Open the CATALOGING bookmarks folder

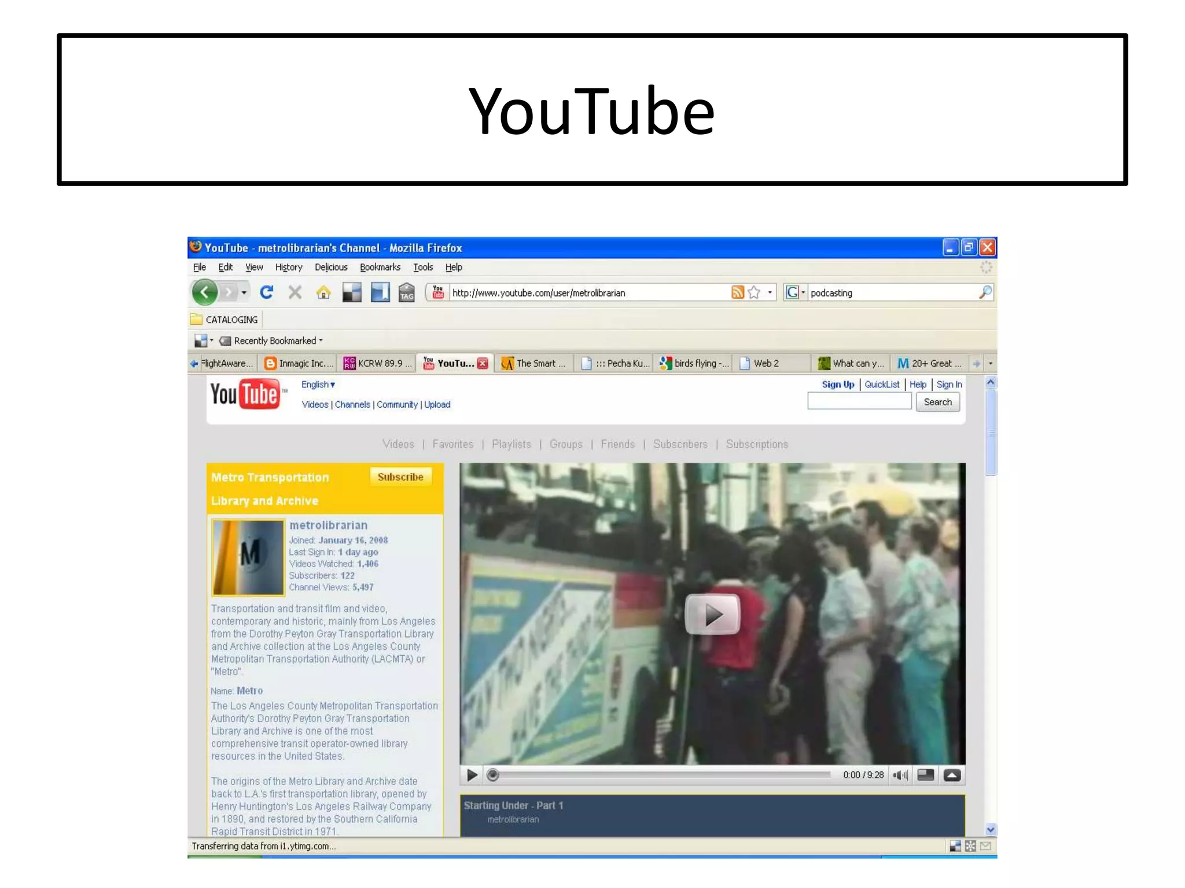point(225,320)
